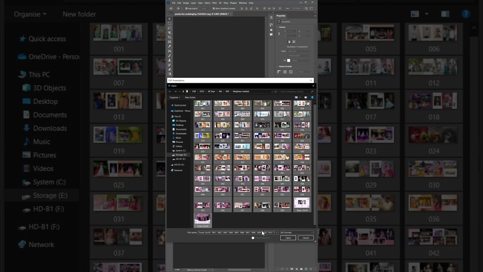The image size is (483, 272).
Task: Switch canvas to landscape orientation
Action: [294, 42]
